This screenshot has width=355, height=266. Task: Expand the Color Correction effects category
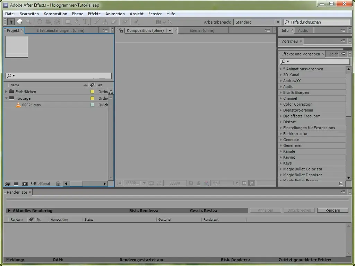pos(281,104)
